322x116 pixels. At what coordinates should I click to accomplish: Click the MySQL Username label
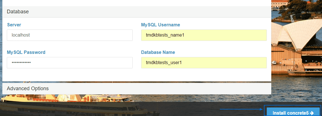click(x=160, y=25)
